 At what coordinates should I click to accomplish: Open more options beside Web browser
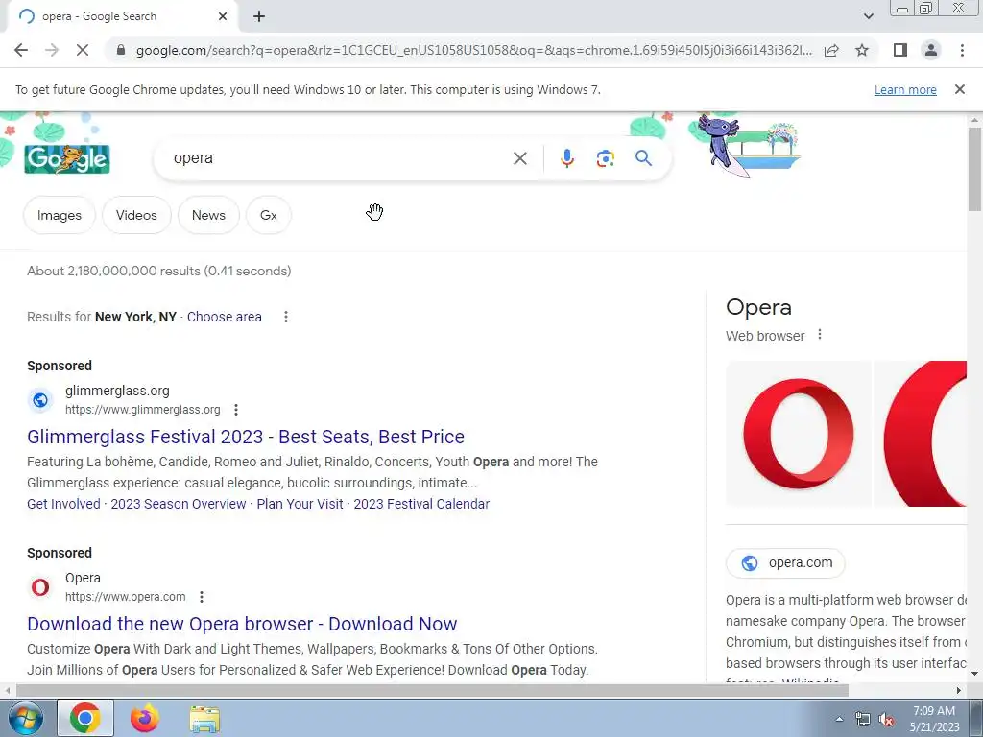tap(820, 335)
